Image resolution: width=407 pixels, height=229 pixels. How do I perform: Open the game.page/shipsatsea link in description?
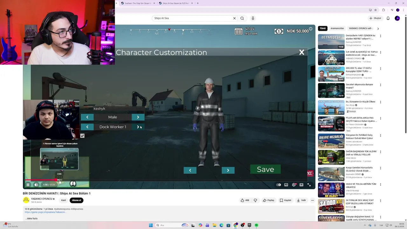[45, 212]
